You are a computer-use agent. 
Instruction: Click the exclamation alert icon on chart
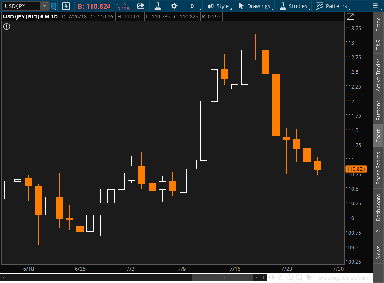click(7, 26)
